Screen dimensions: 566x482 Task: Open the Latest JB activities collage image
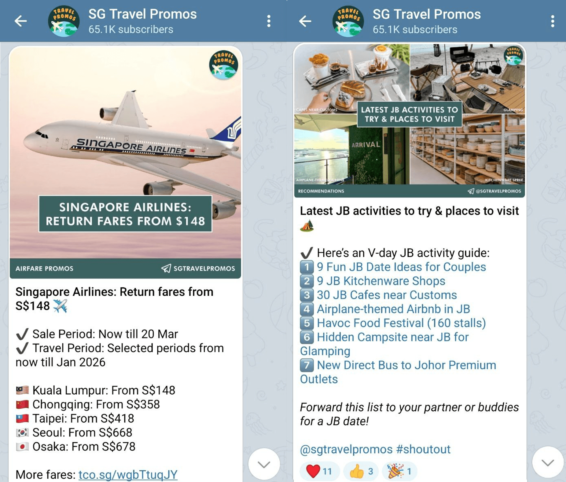410,121
